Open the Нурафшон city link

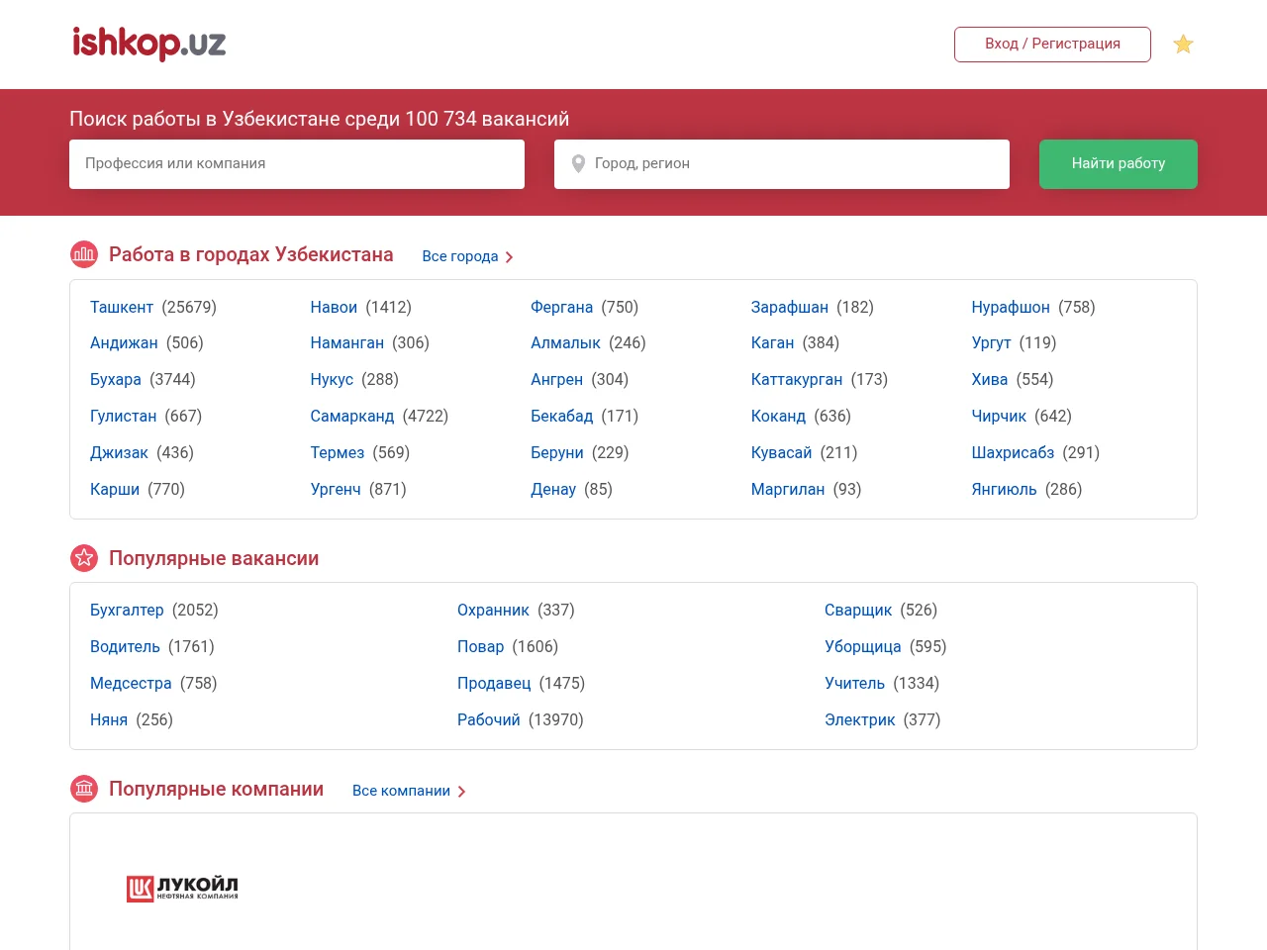(x=1011, y=307)
